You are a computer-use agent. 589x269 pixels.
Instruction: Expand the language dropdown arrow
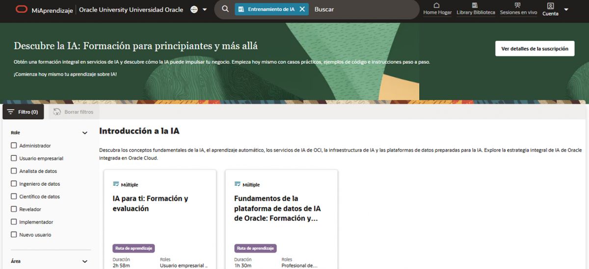[205, 9]
